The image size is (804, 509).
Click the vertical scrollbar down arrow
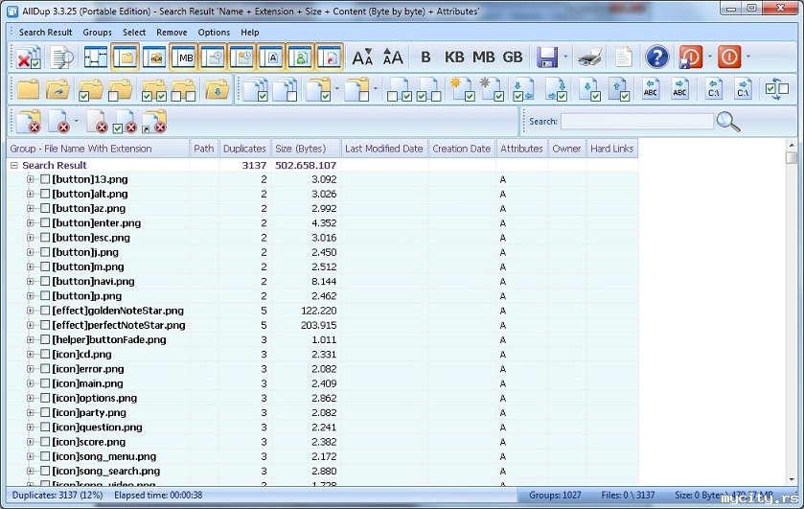click(x=792, y=479)
